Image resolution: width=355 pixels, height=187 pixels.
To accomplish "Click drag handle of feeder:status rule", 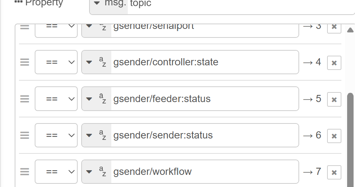I will click(24, 99).
